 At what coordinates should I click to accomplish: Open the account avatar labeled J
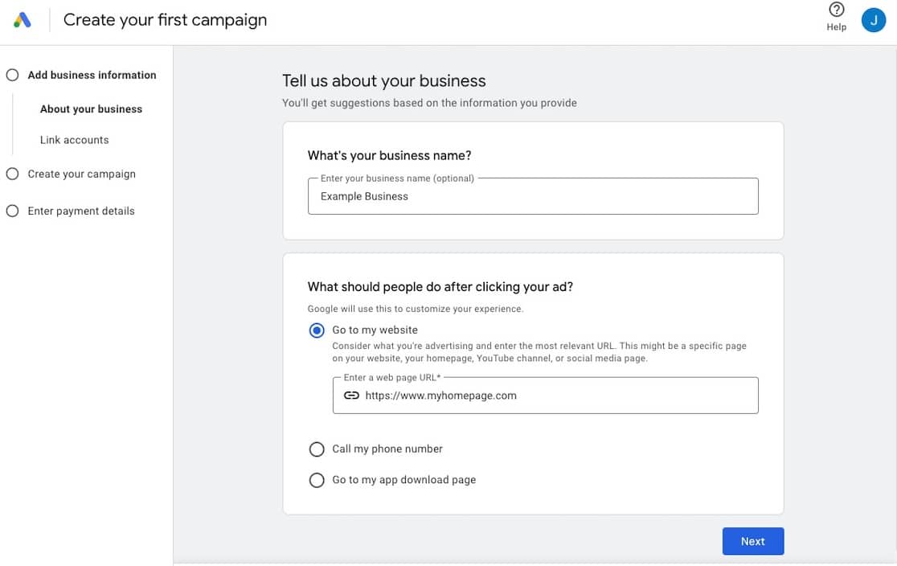pos(873,20)
